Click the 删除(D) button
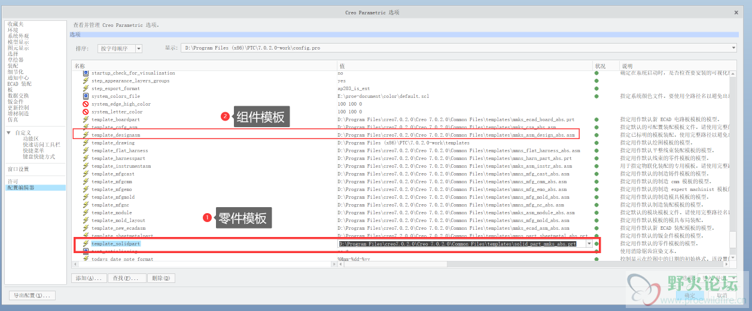This screenshot has width=752, height=311. 162,278
